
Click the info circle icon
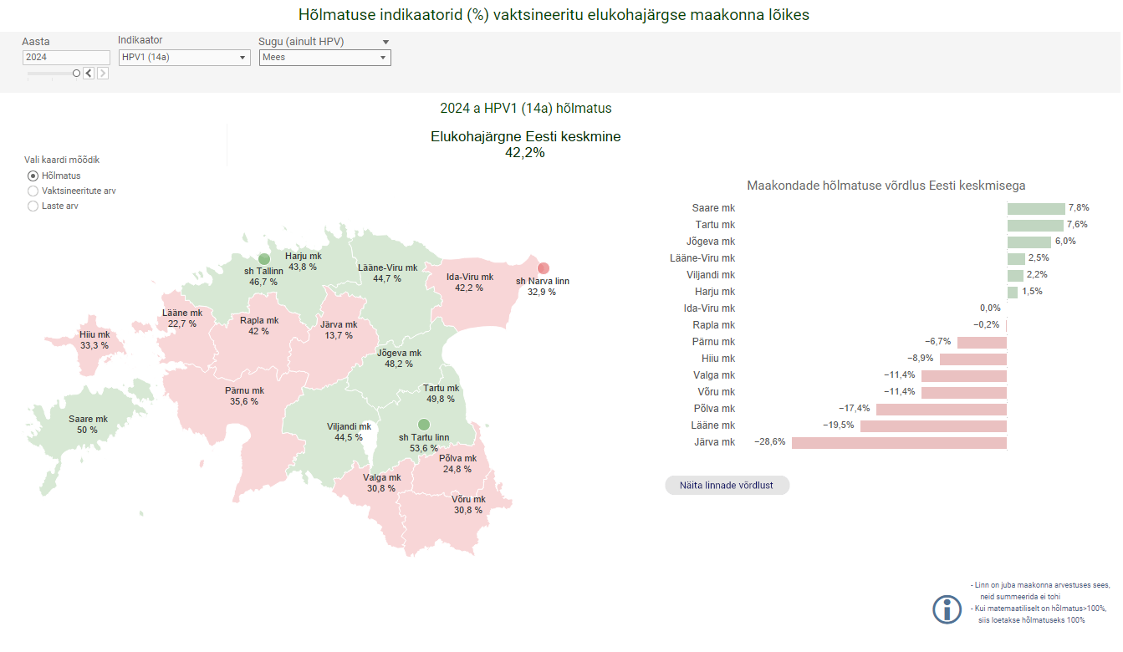click(947, 609)
